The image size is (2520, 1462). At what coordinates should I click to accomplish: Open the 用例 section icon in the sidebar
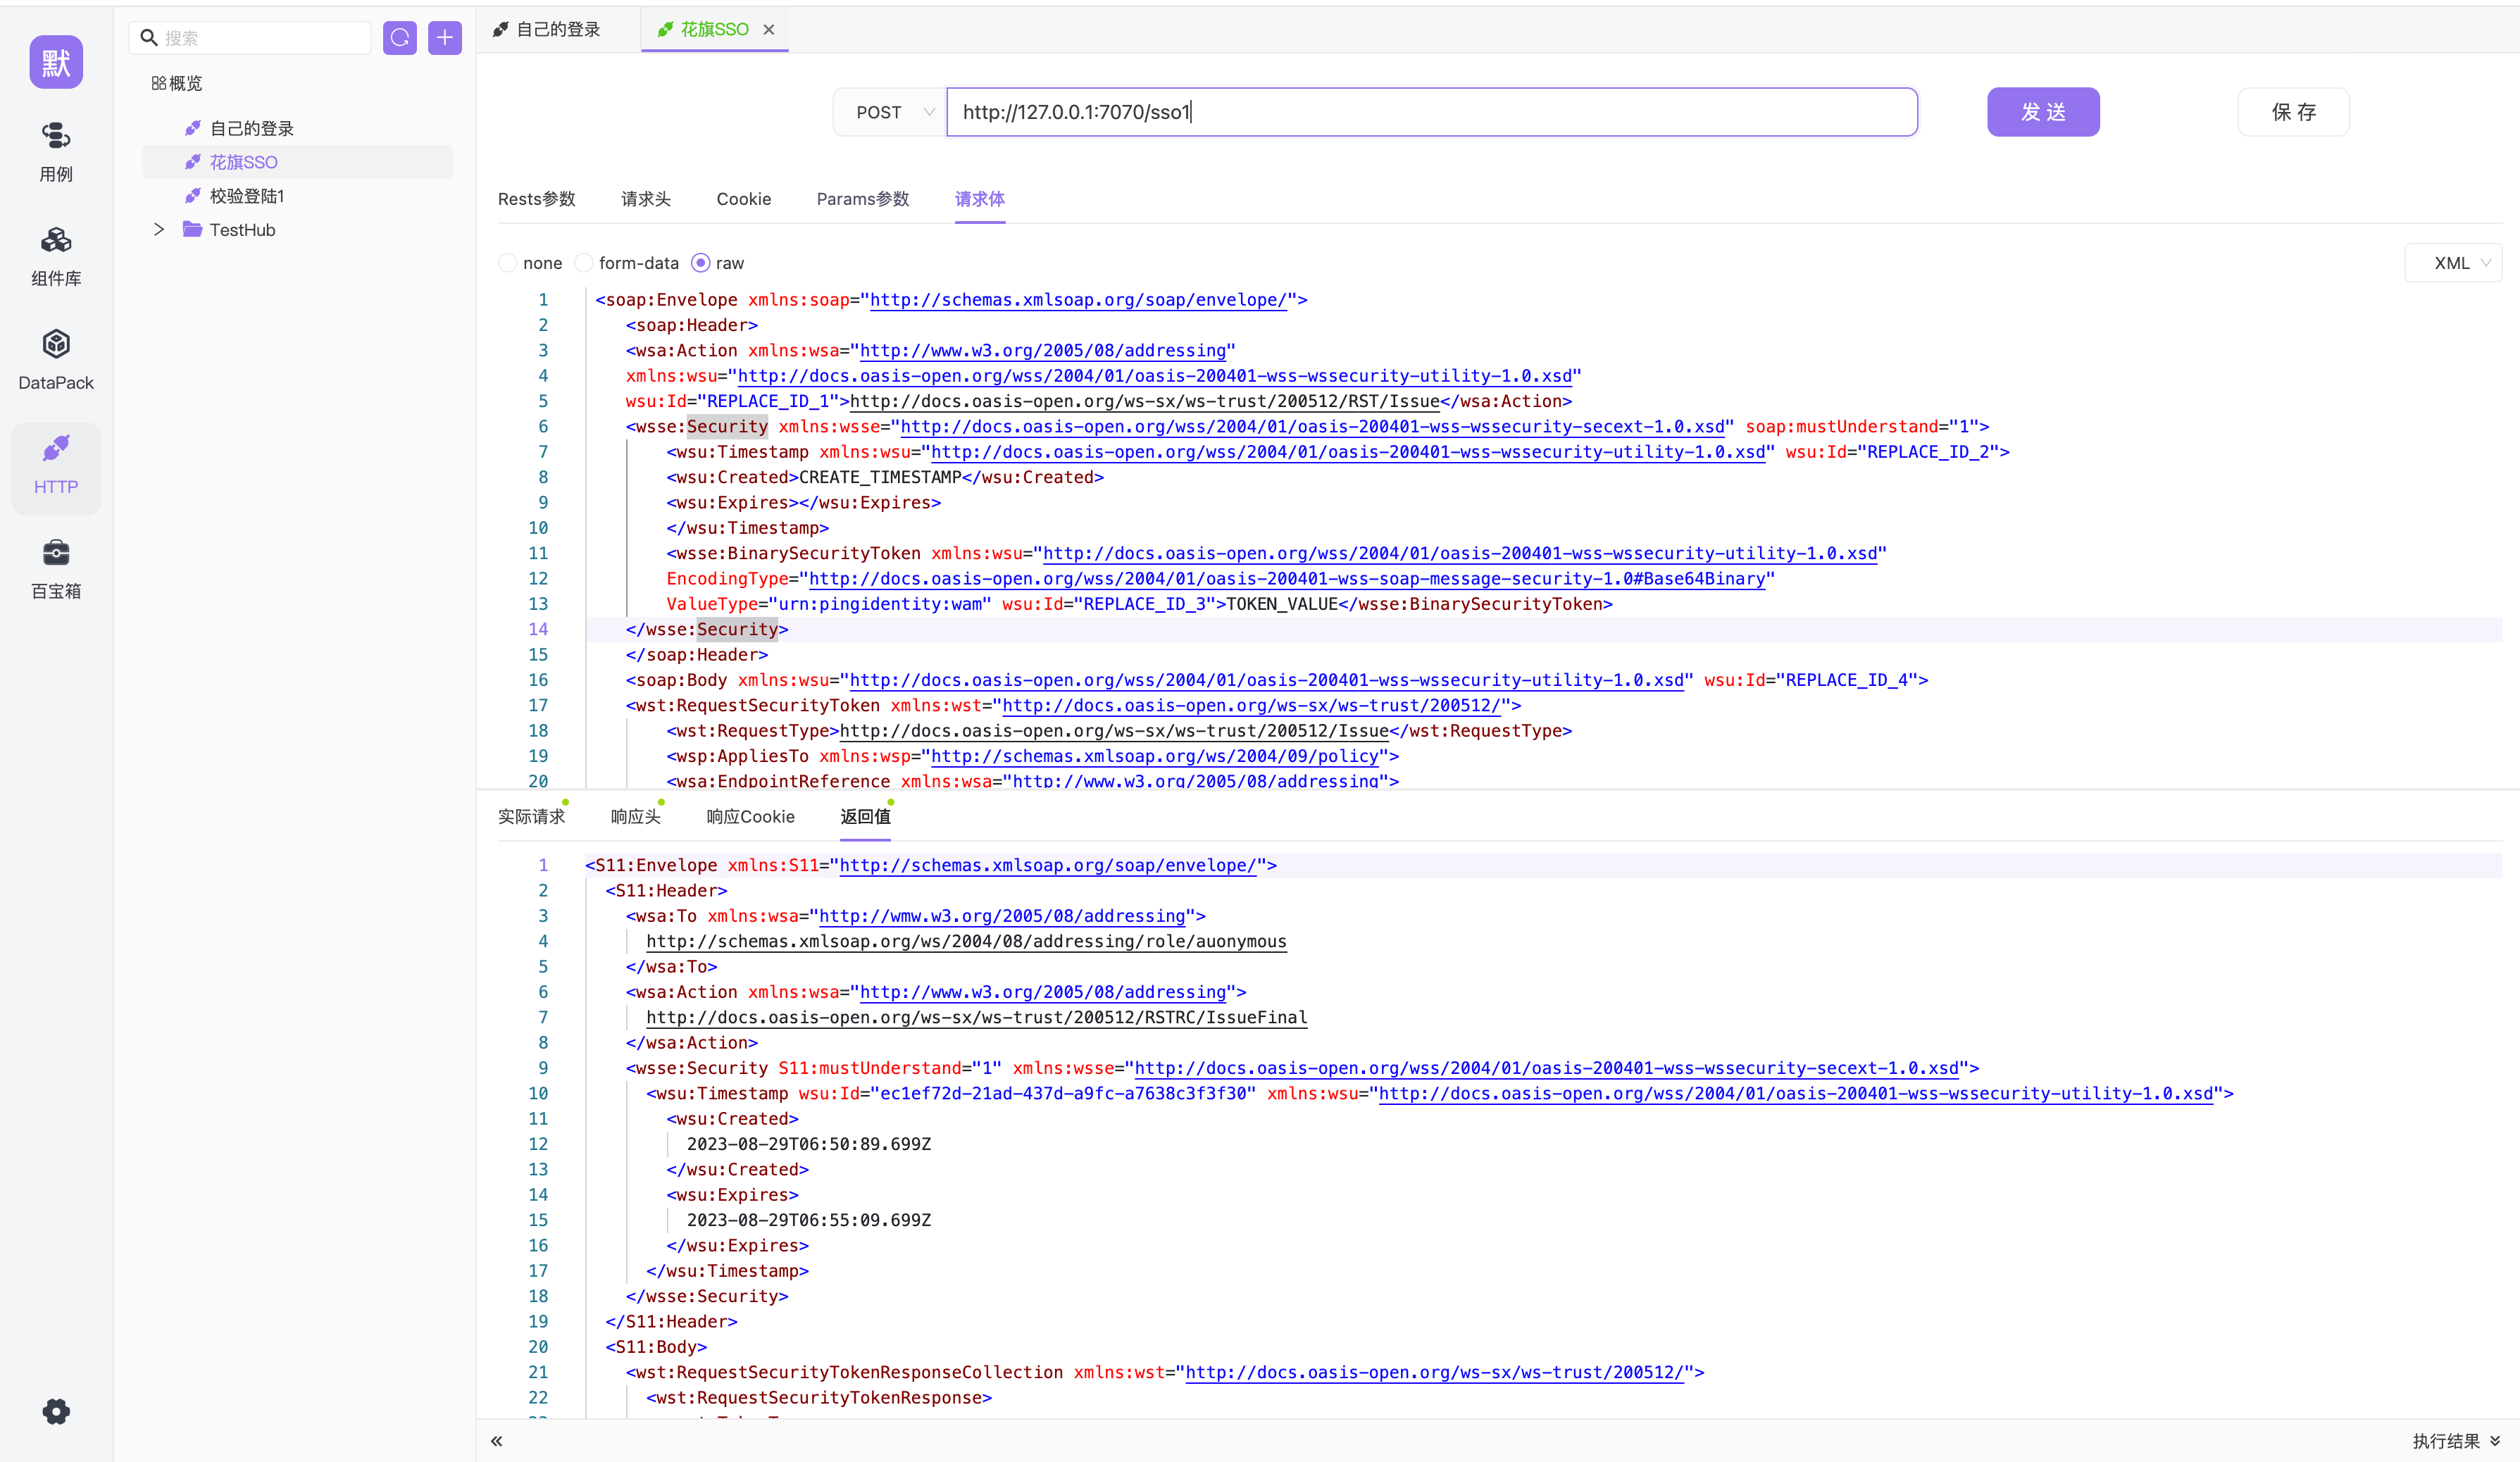(56, 136)
